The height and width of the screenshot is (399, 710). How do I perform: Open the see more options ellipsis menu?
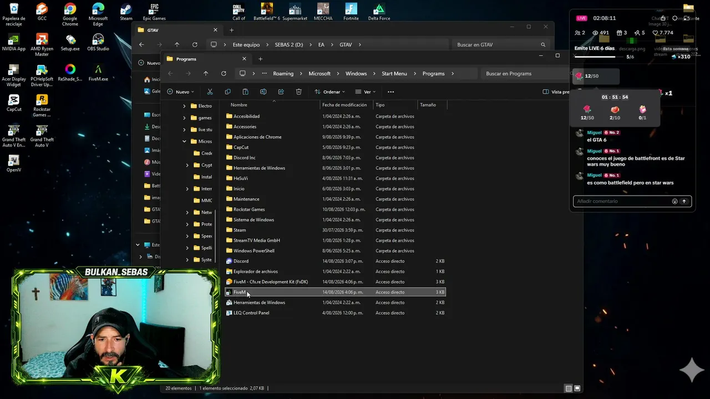coord(390,92)
